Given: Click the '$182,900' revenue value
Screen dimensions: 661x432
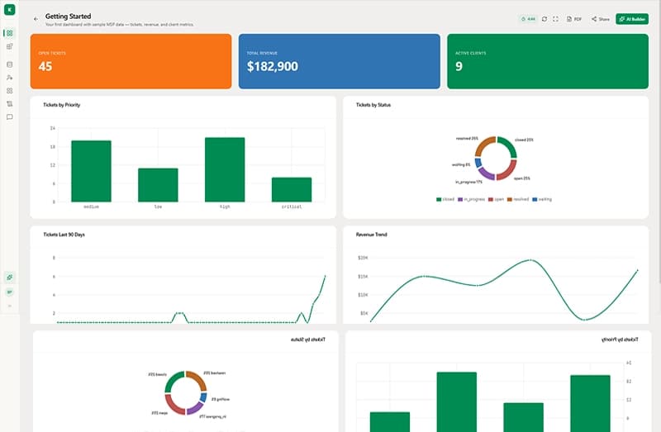Looking at the screenshot, I should 273,66.
